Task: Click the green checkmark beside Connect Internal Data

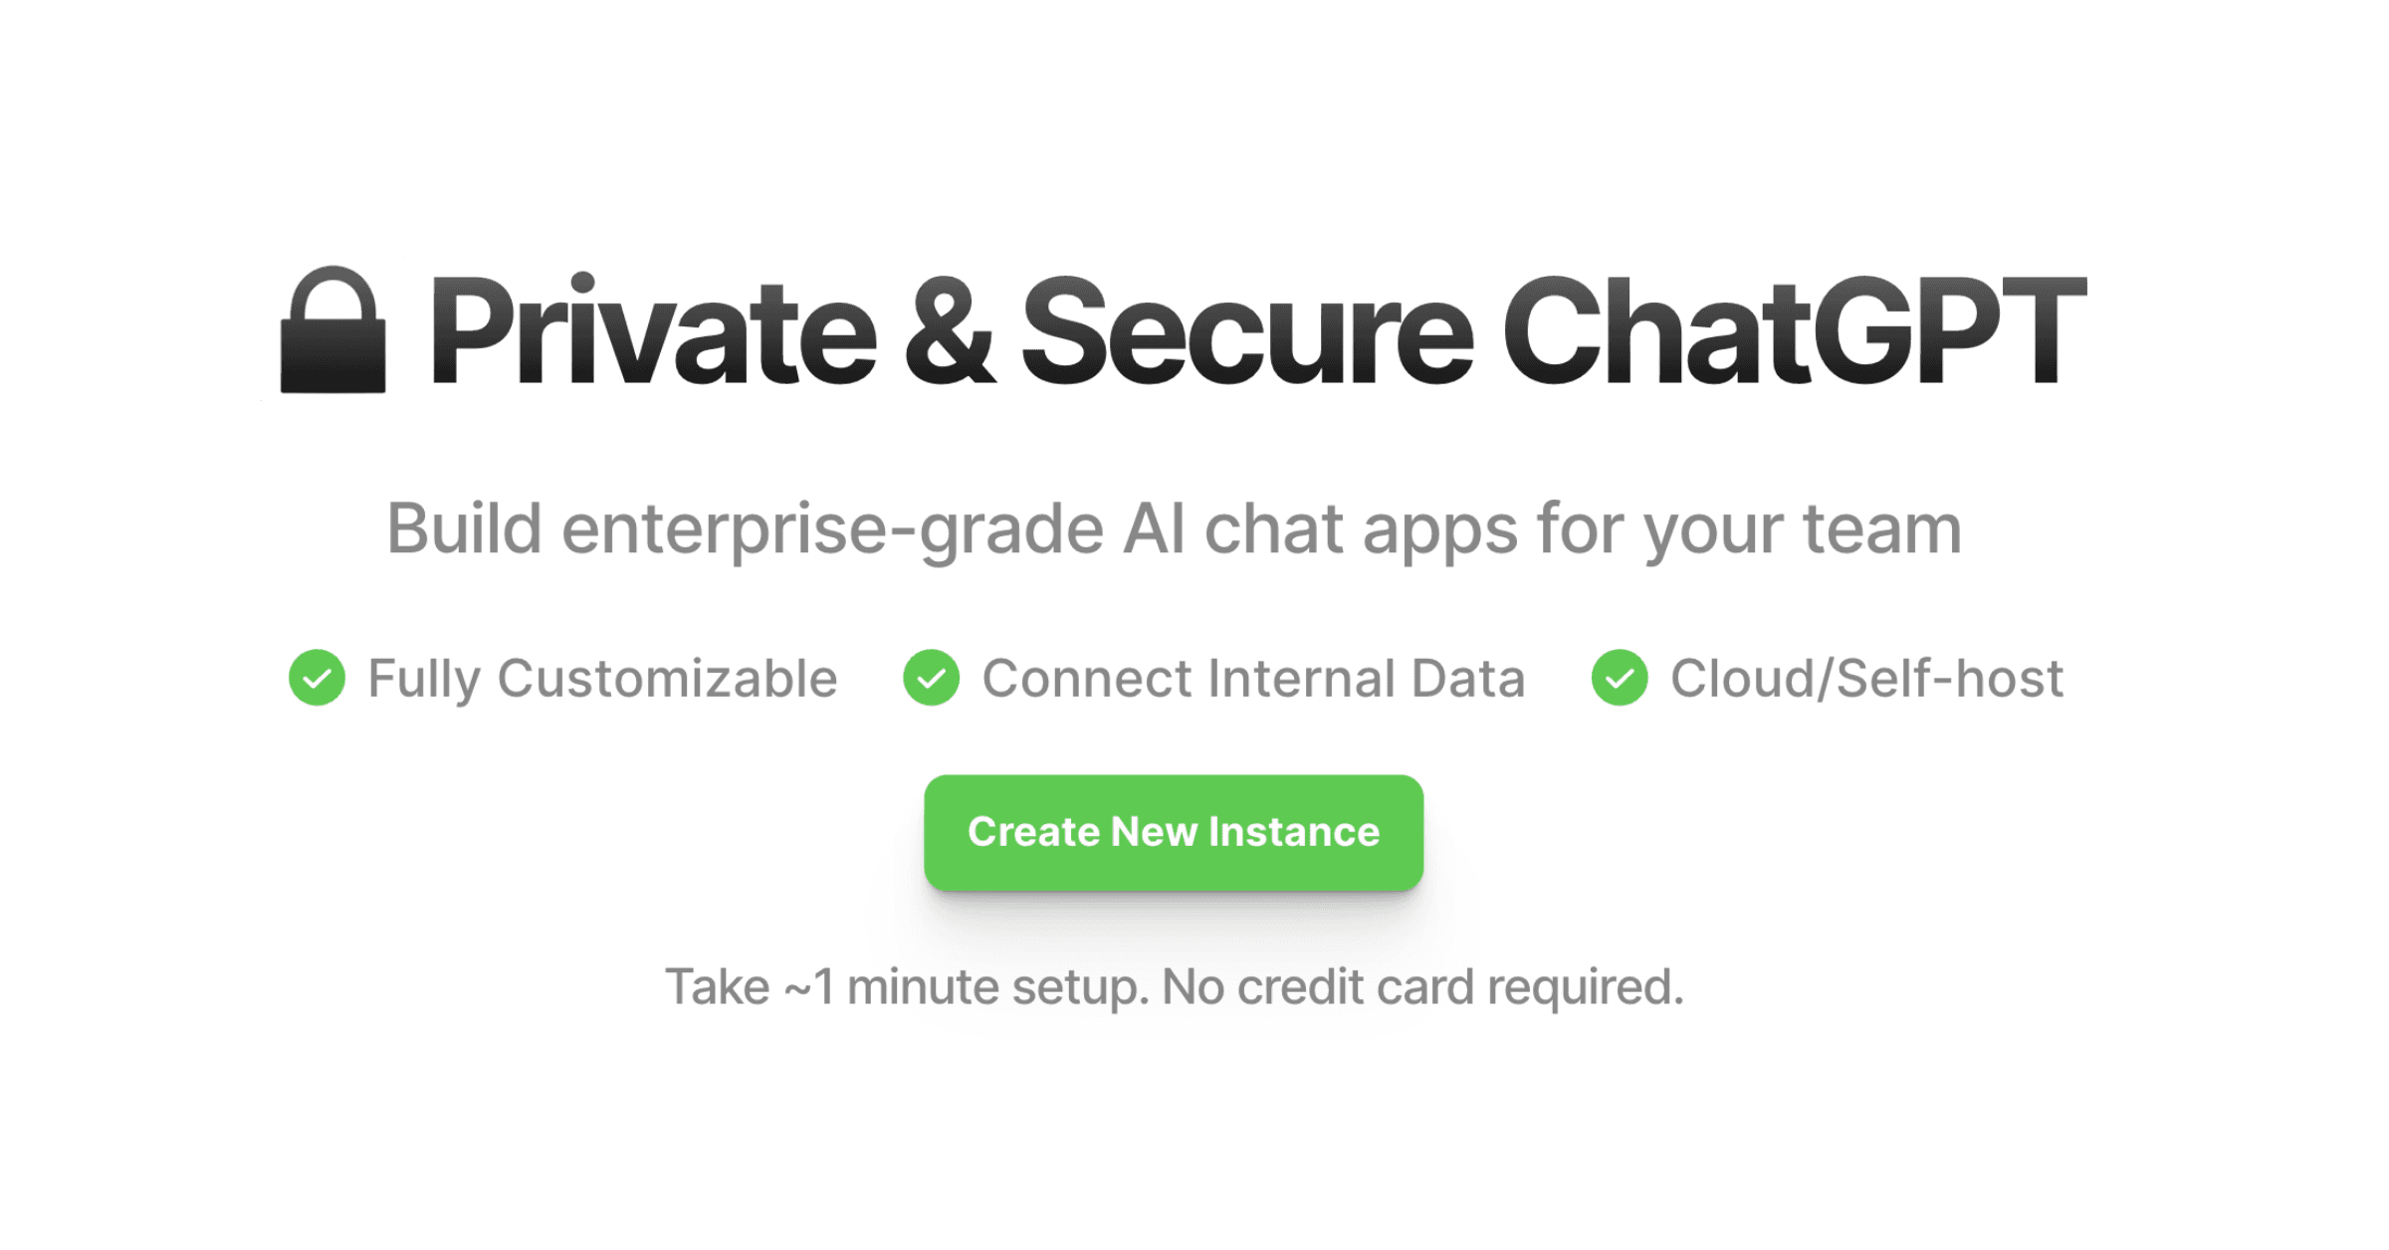Action: (930, 678)
